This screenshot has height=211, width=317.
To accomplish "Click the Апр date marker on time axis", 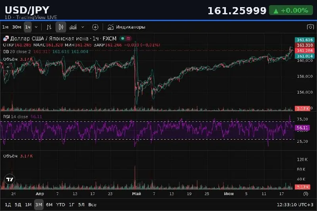I will click(x=40, y=194).
